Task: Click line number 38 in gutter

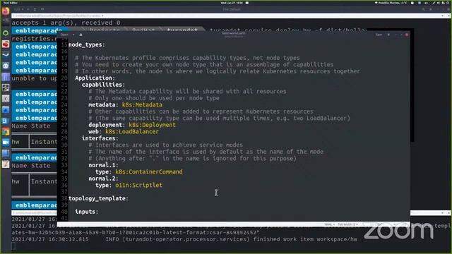Action: (x=64, y=198)
